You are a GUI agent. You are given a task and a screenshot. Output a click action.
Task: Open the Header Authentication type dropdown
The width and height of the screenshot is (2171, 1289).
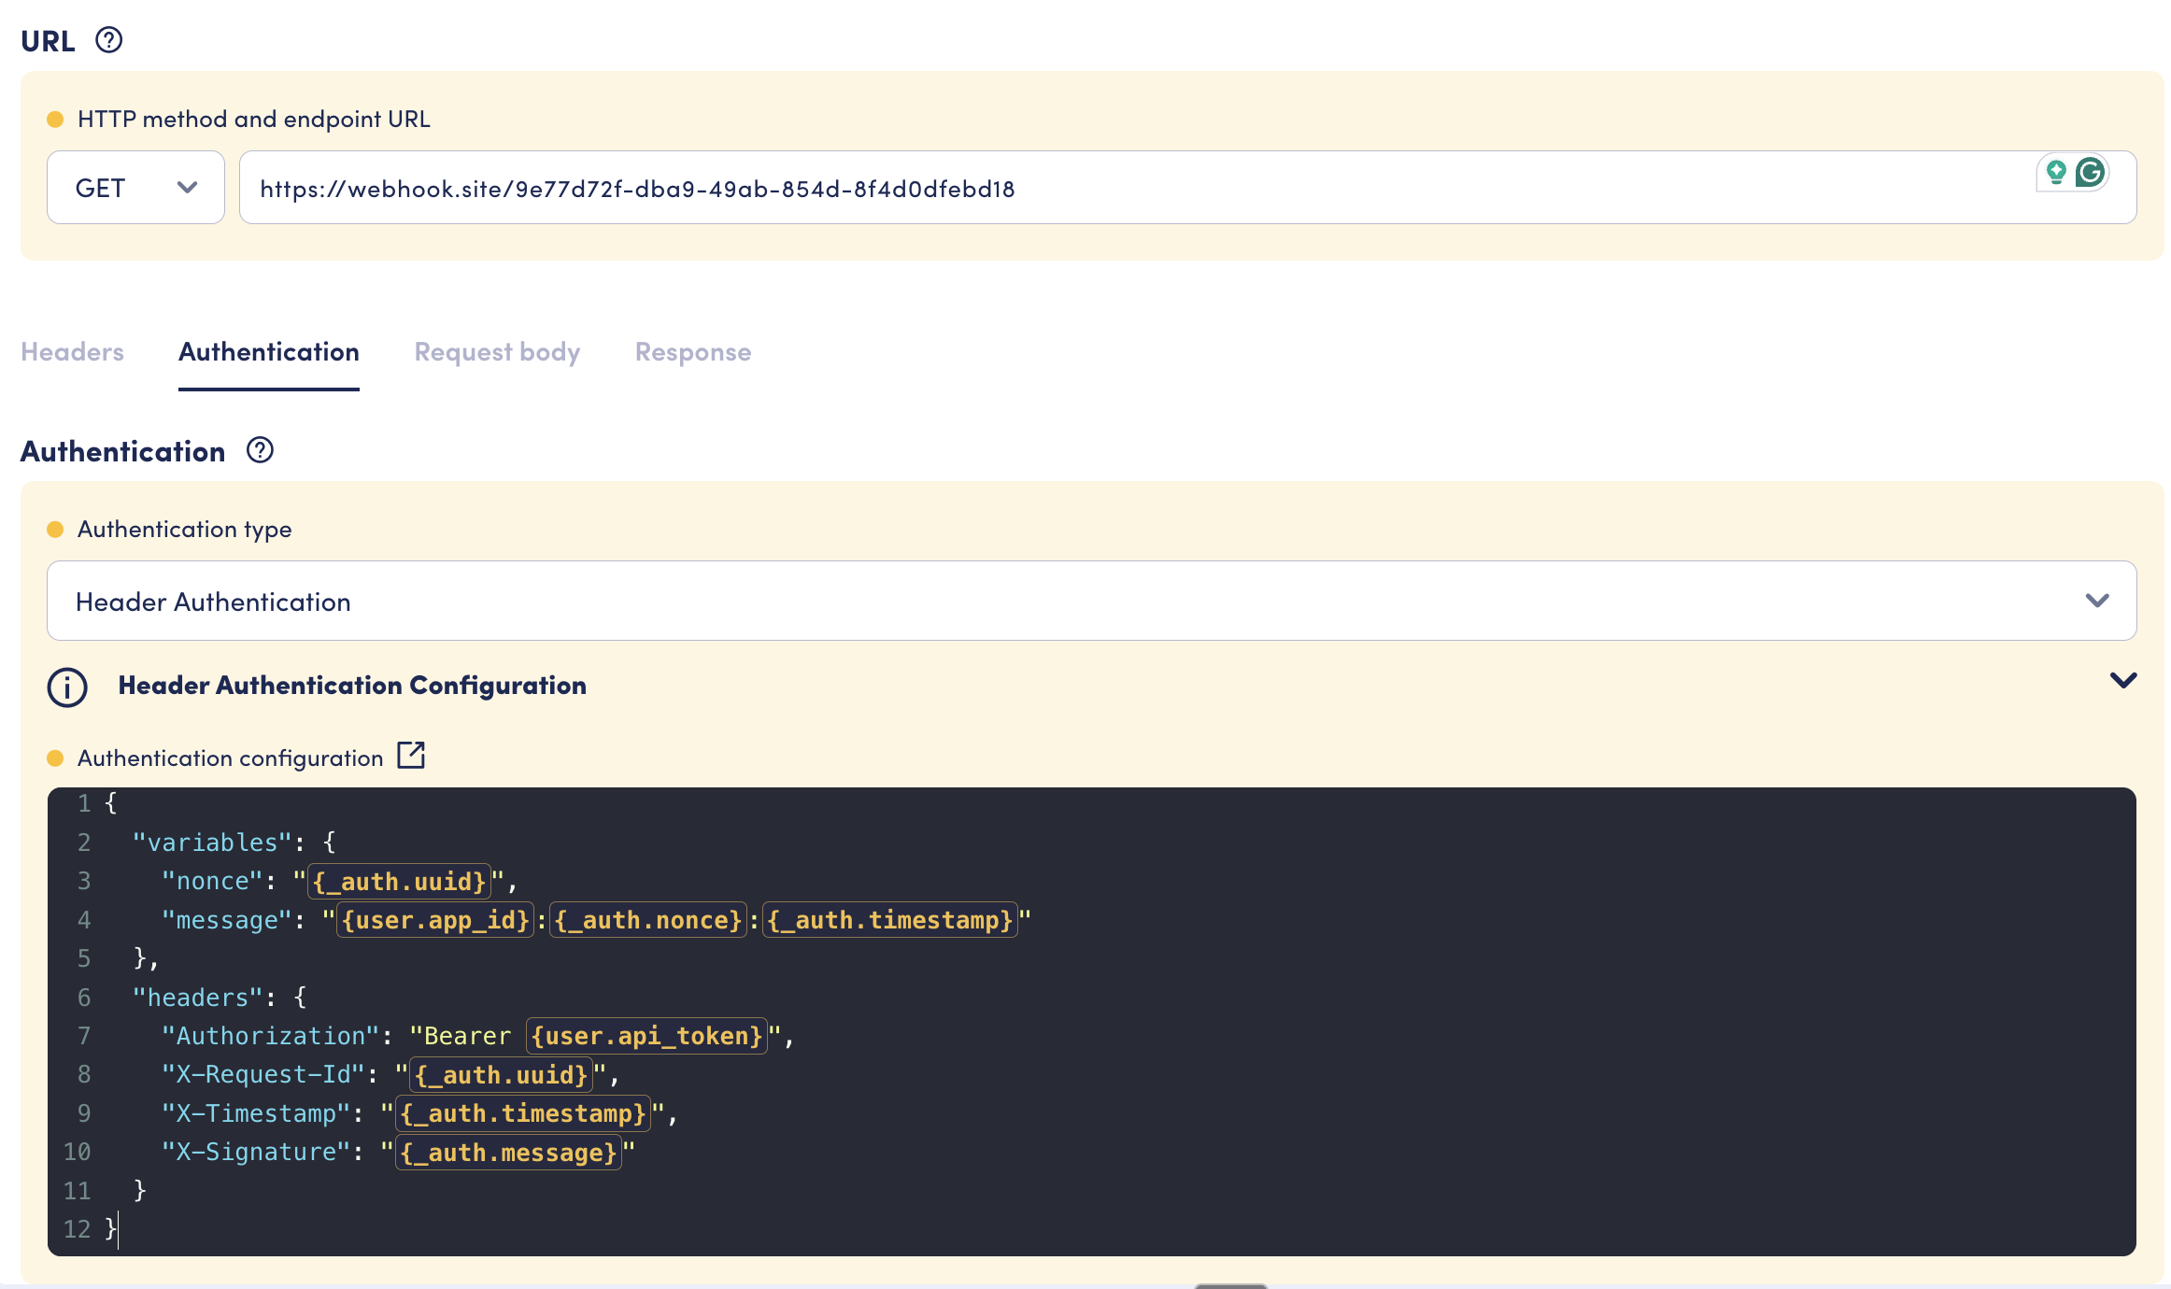(x=1091, y=601)
